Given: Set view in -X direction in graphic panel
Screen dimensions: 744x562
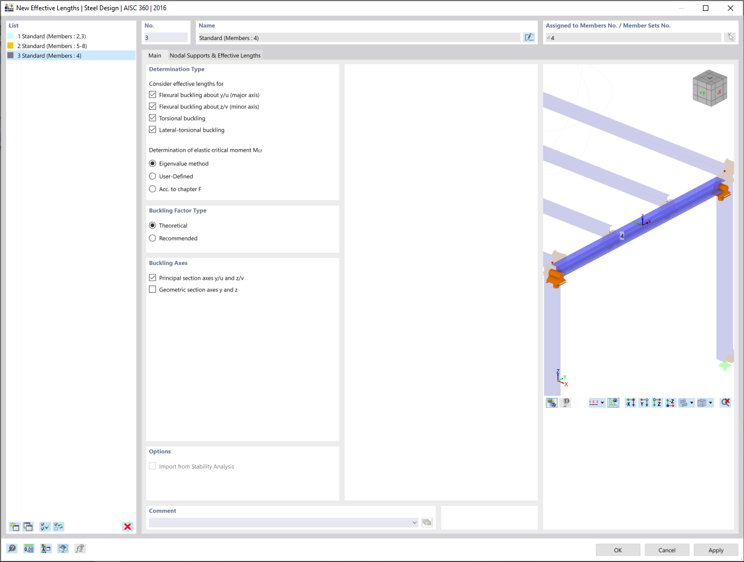Looking at the screenshot, I should click(x=630, y=402).
